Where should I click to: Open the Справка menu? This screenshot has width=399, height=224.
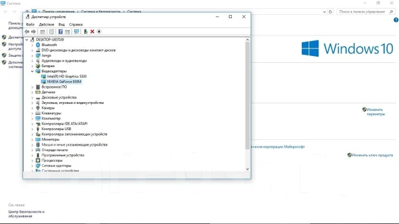(76, 24)
